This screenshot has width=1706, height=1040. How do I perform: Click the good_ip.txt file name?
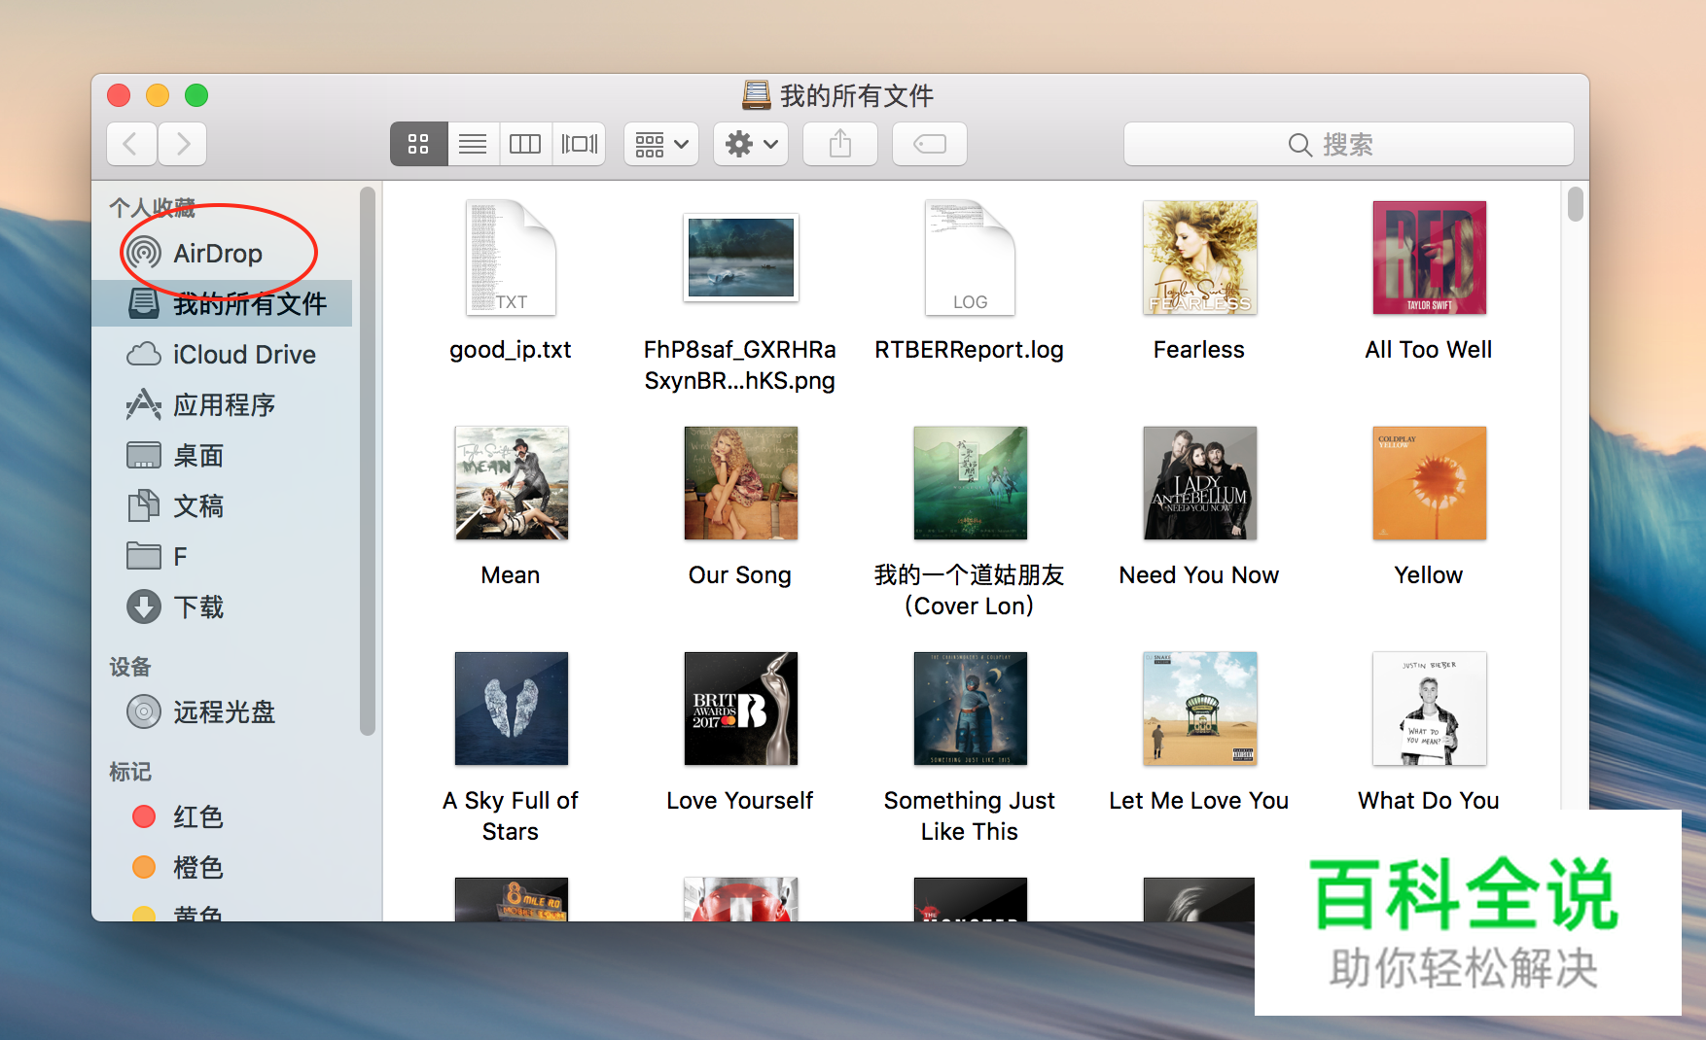point(511,350)
